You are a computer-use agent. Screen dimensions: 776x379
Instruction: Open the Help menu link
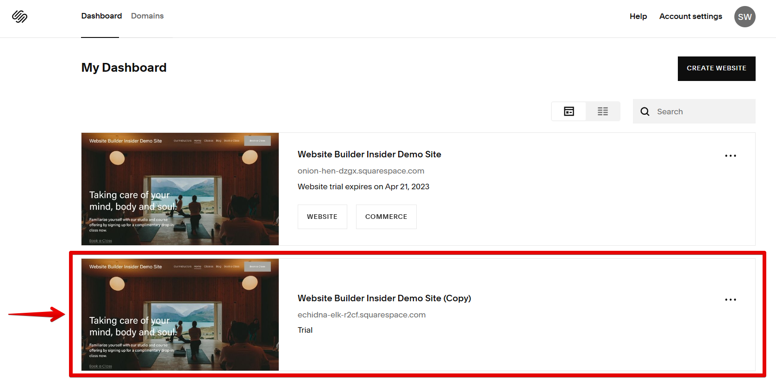pyautogui.click(x=638, y=16)
